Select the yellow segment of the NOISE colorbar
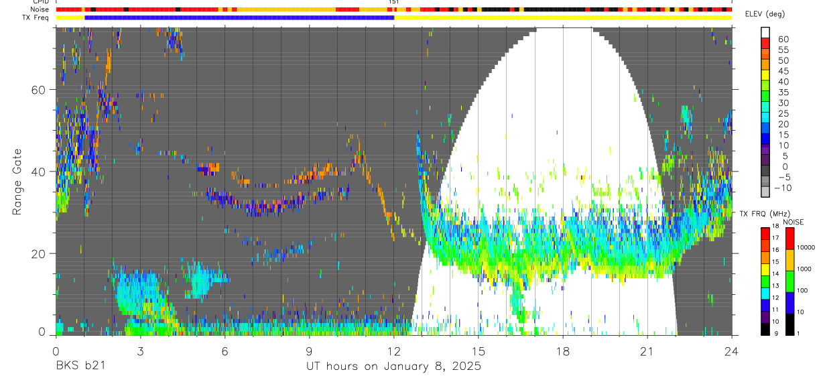The height and width of the screenshot is (380, 823). click(789, 259)
